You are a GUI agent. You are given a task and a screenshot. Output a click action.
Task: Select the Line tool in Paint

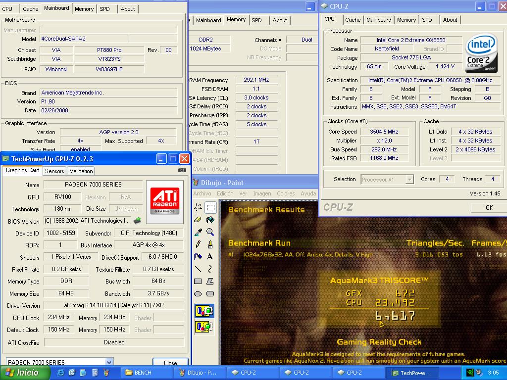point(198,269)
